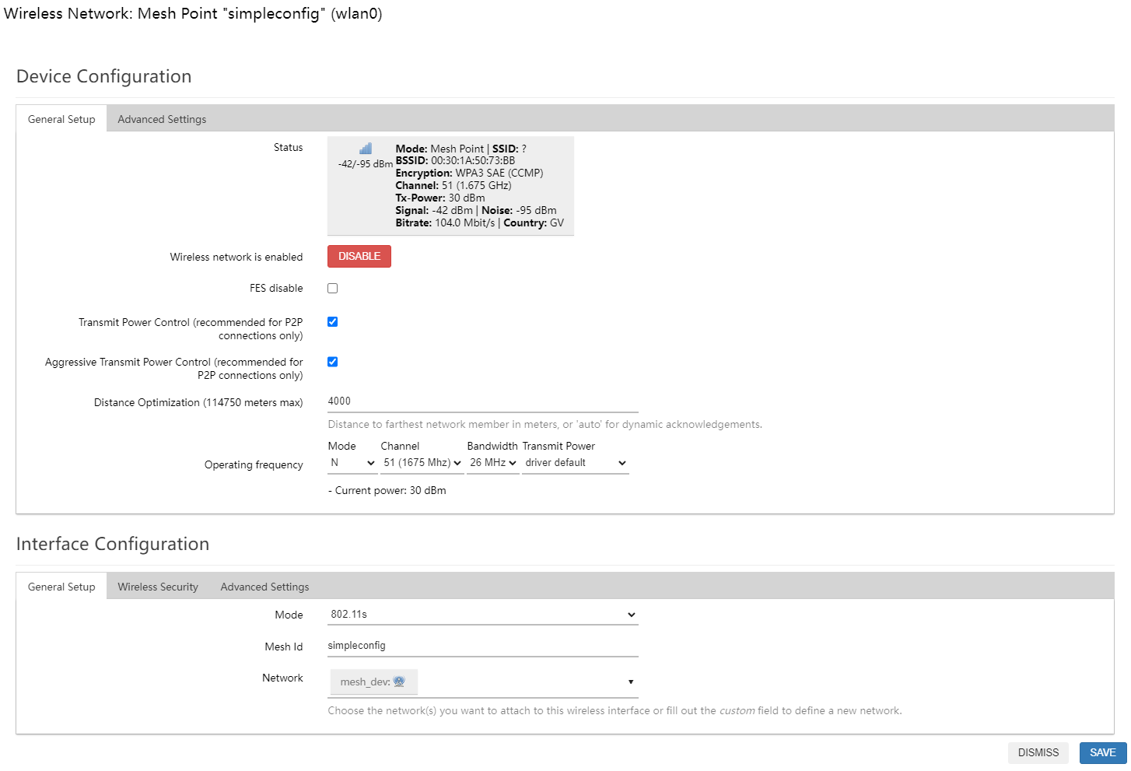
Task: Click the DISMISS button
Action: [1038, 752]
